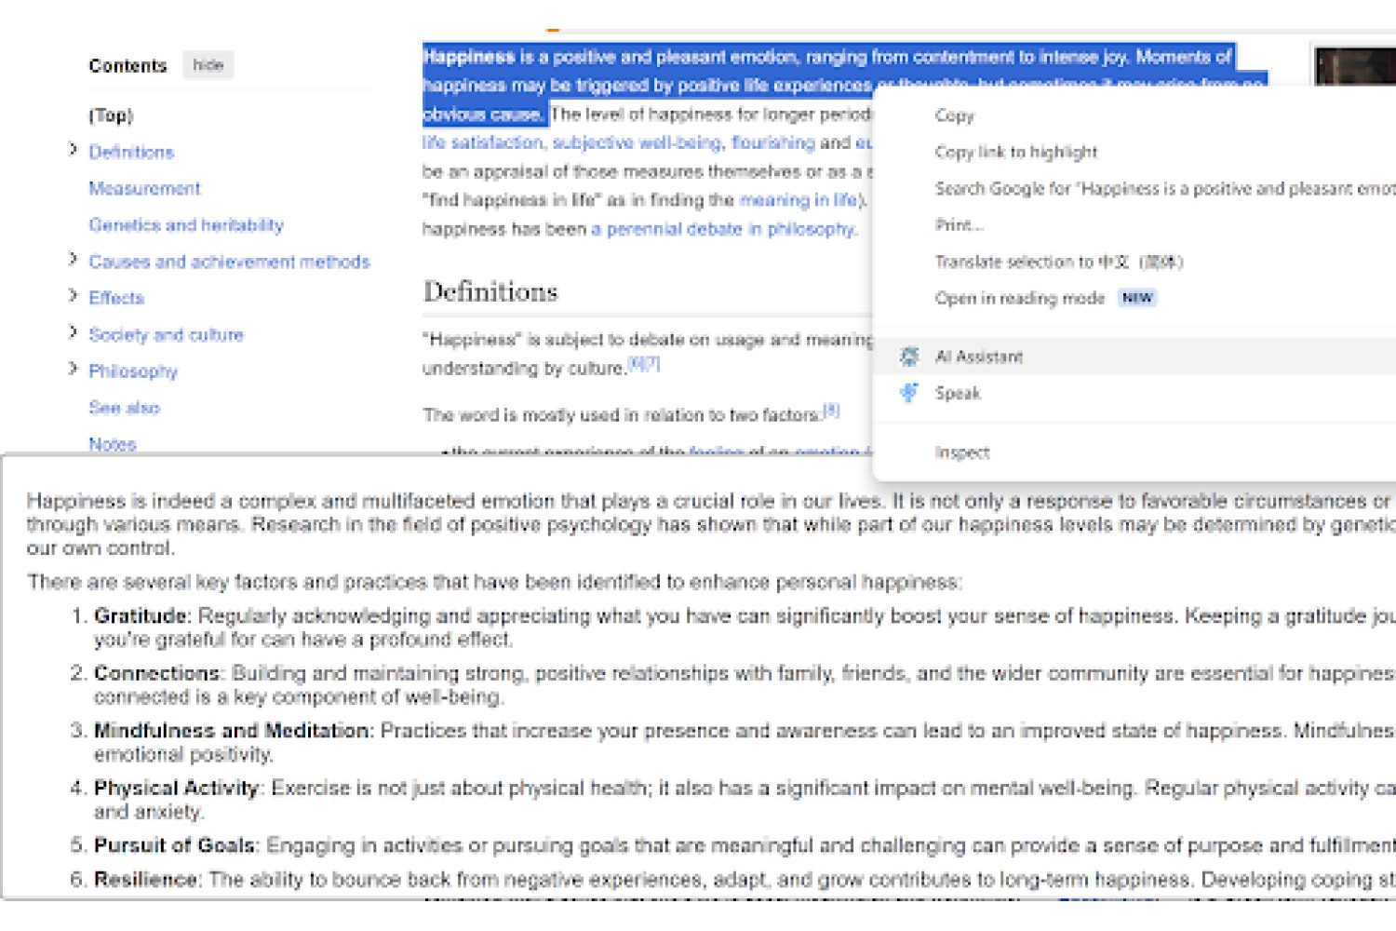The height and width of the screenshot is (931, 1396).
Task: Click the Resilience list item heading
Action: [x=145, y=880]
